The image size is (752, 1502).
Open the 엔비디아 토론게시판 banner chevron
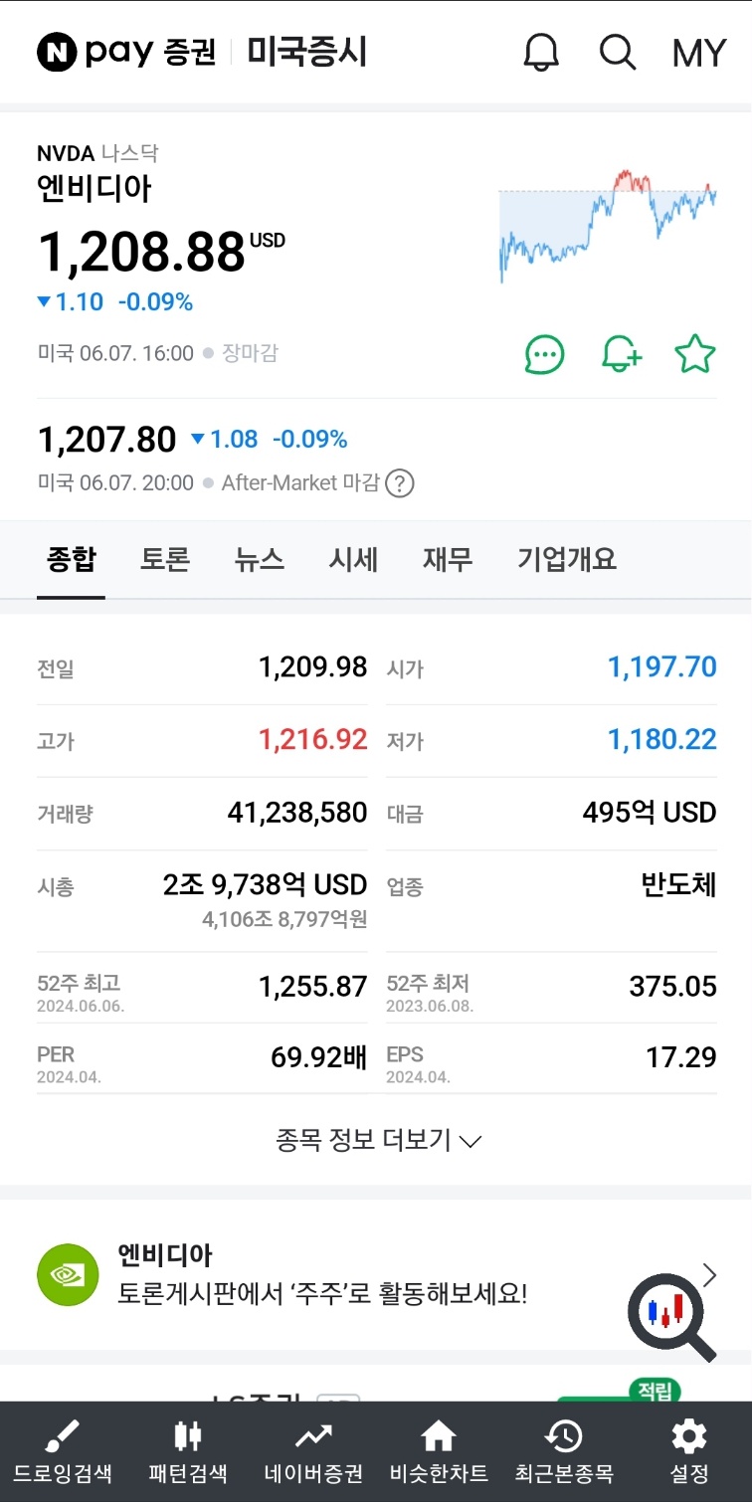[x=709, y=1275]
